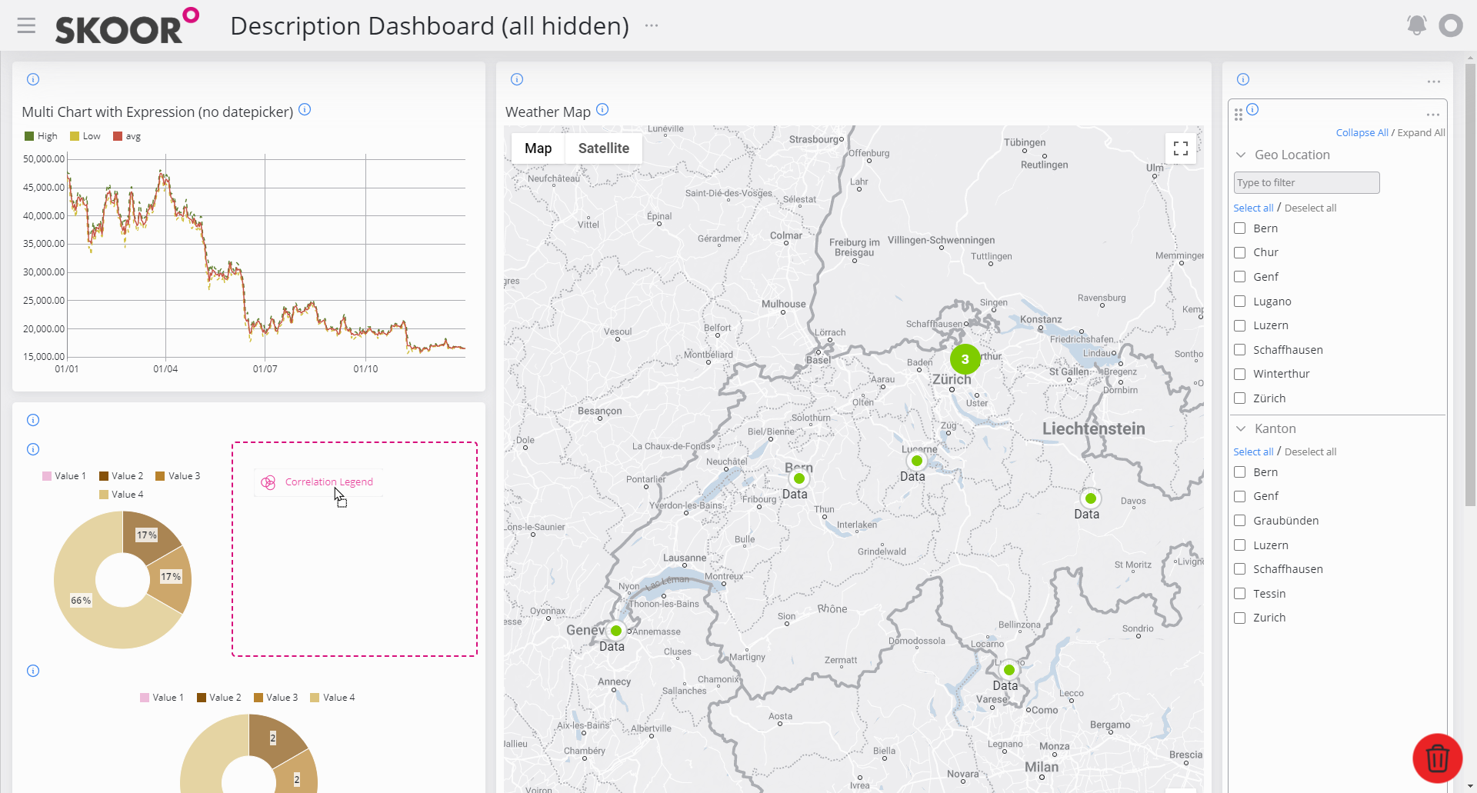The width and height of the screenshot is (1477, 793).
Task: Click info icon beside Weather Map title
Action: pyautogui.click(x=602, y=109)
